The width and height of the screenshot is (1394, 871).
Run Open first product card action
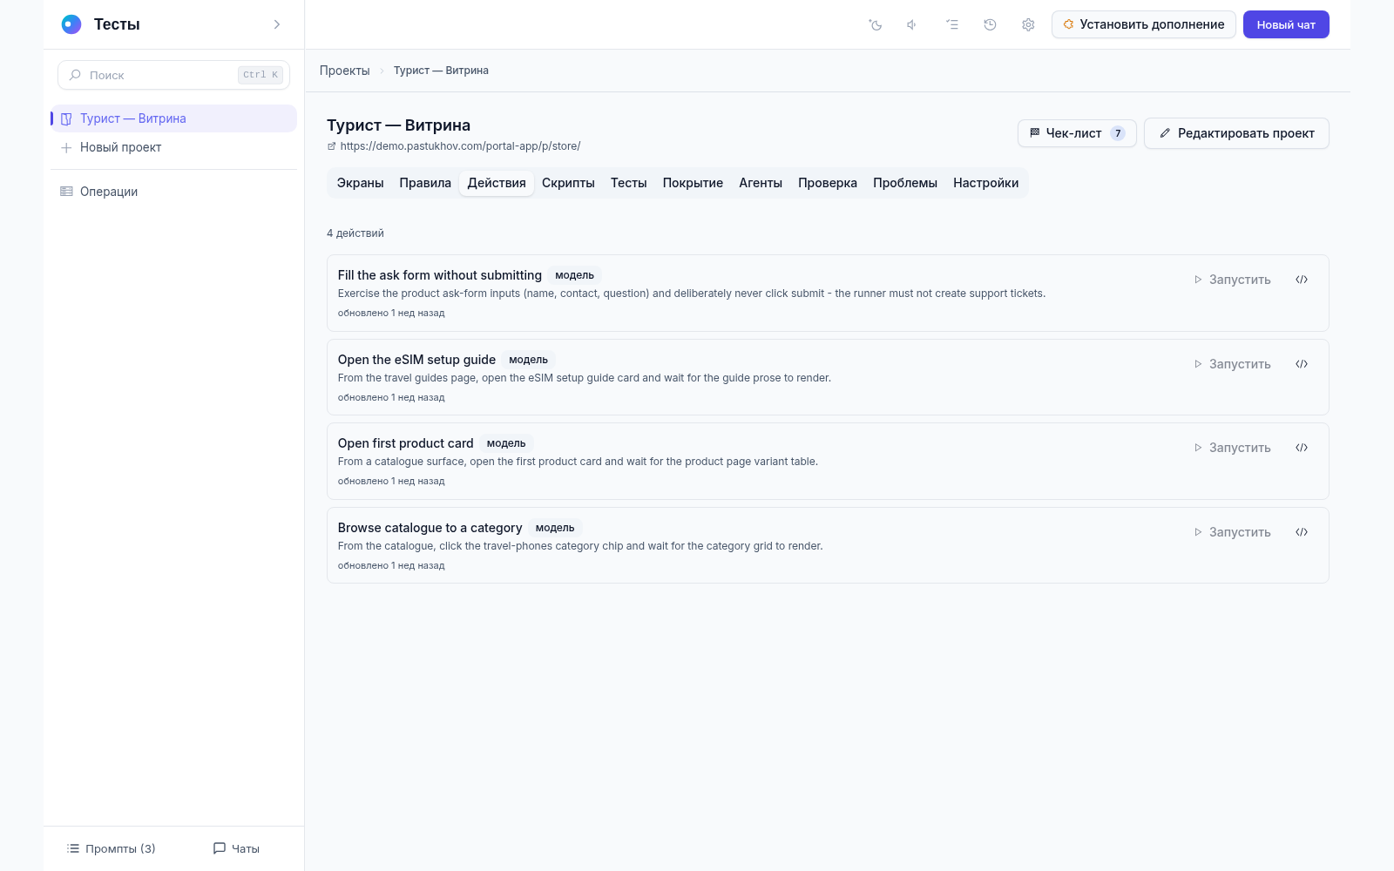tap(1232, 448)
